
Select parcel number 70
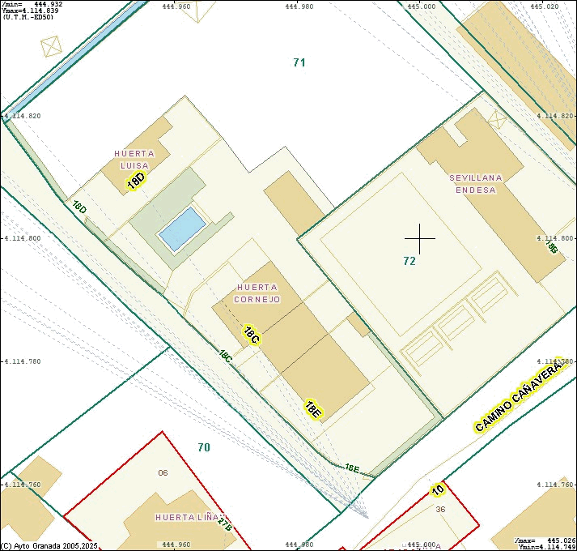pos(204,447)
